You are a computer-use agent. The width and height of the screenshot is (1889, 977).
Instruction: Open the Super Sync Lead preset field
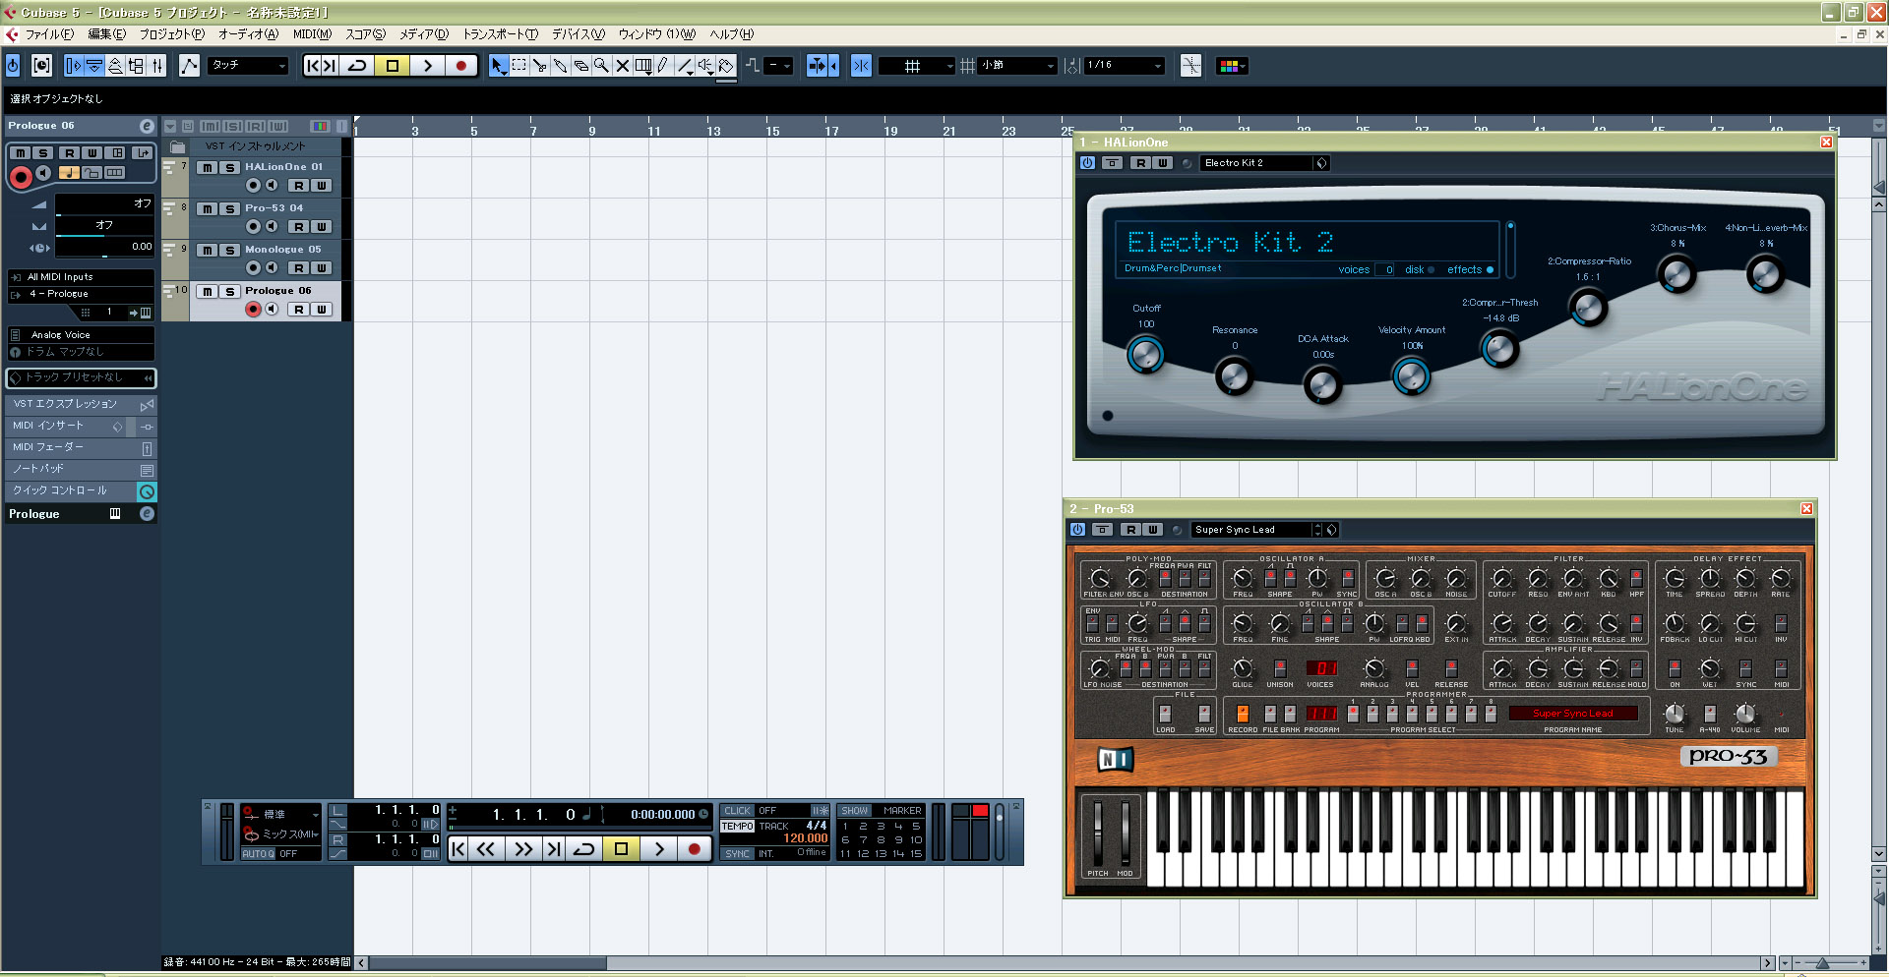(x=1252, y=530)
